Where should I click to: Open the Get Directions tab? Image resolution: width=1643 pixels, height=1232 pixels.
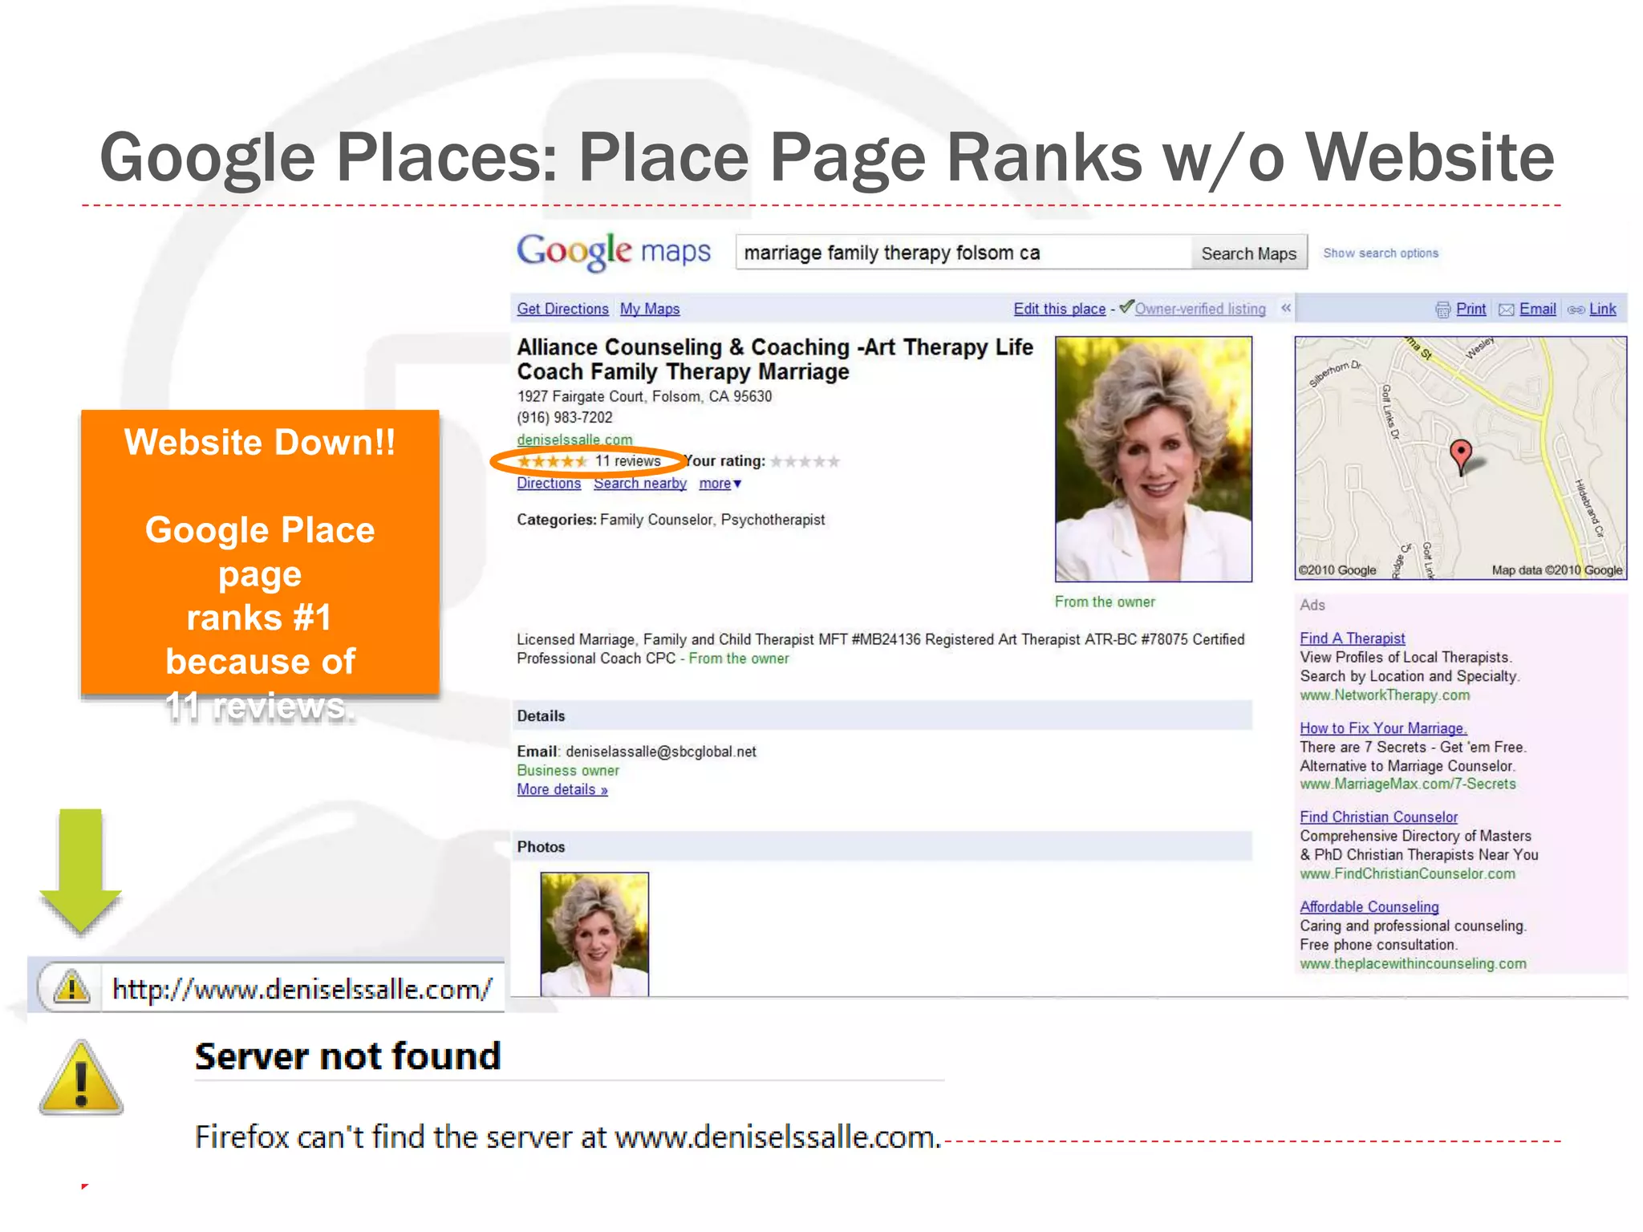562,309
